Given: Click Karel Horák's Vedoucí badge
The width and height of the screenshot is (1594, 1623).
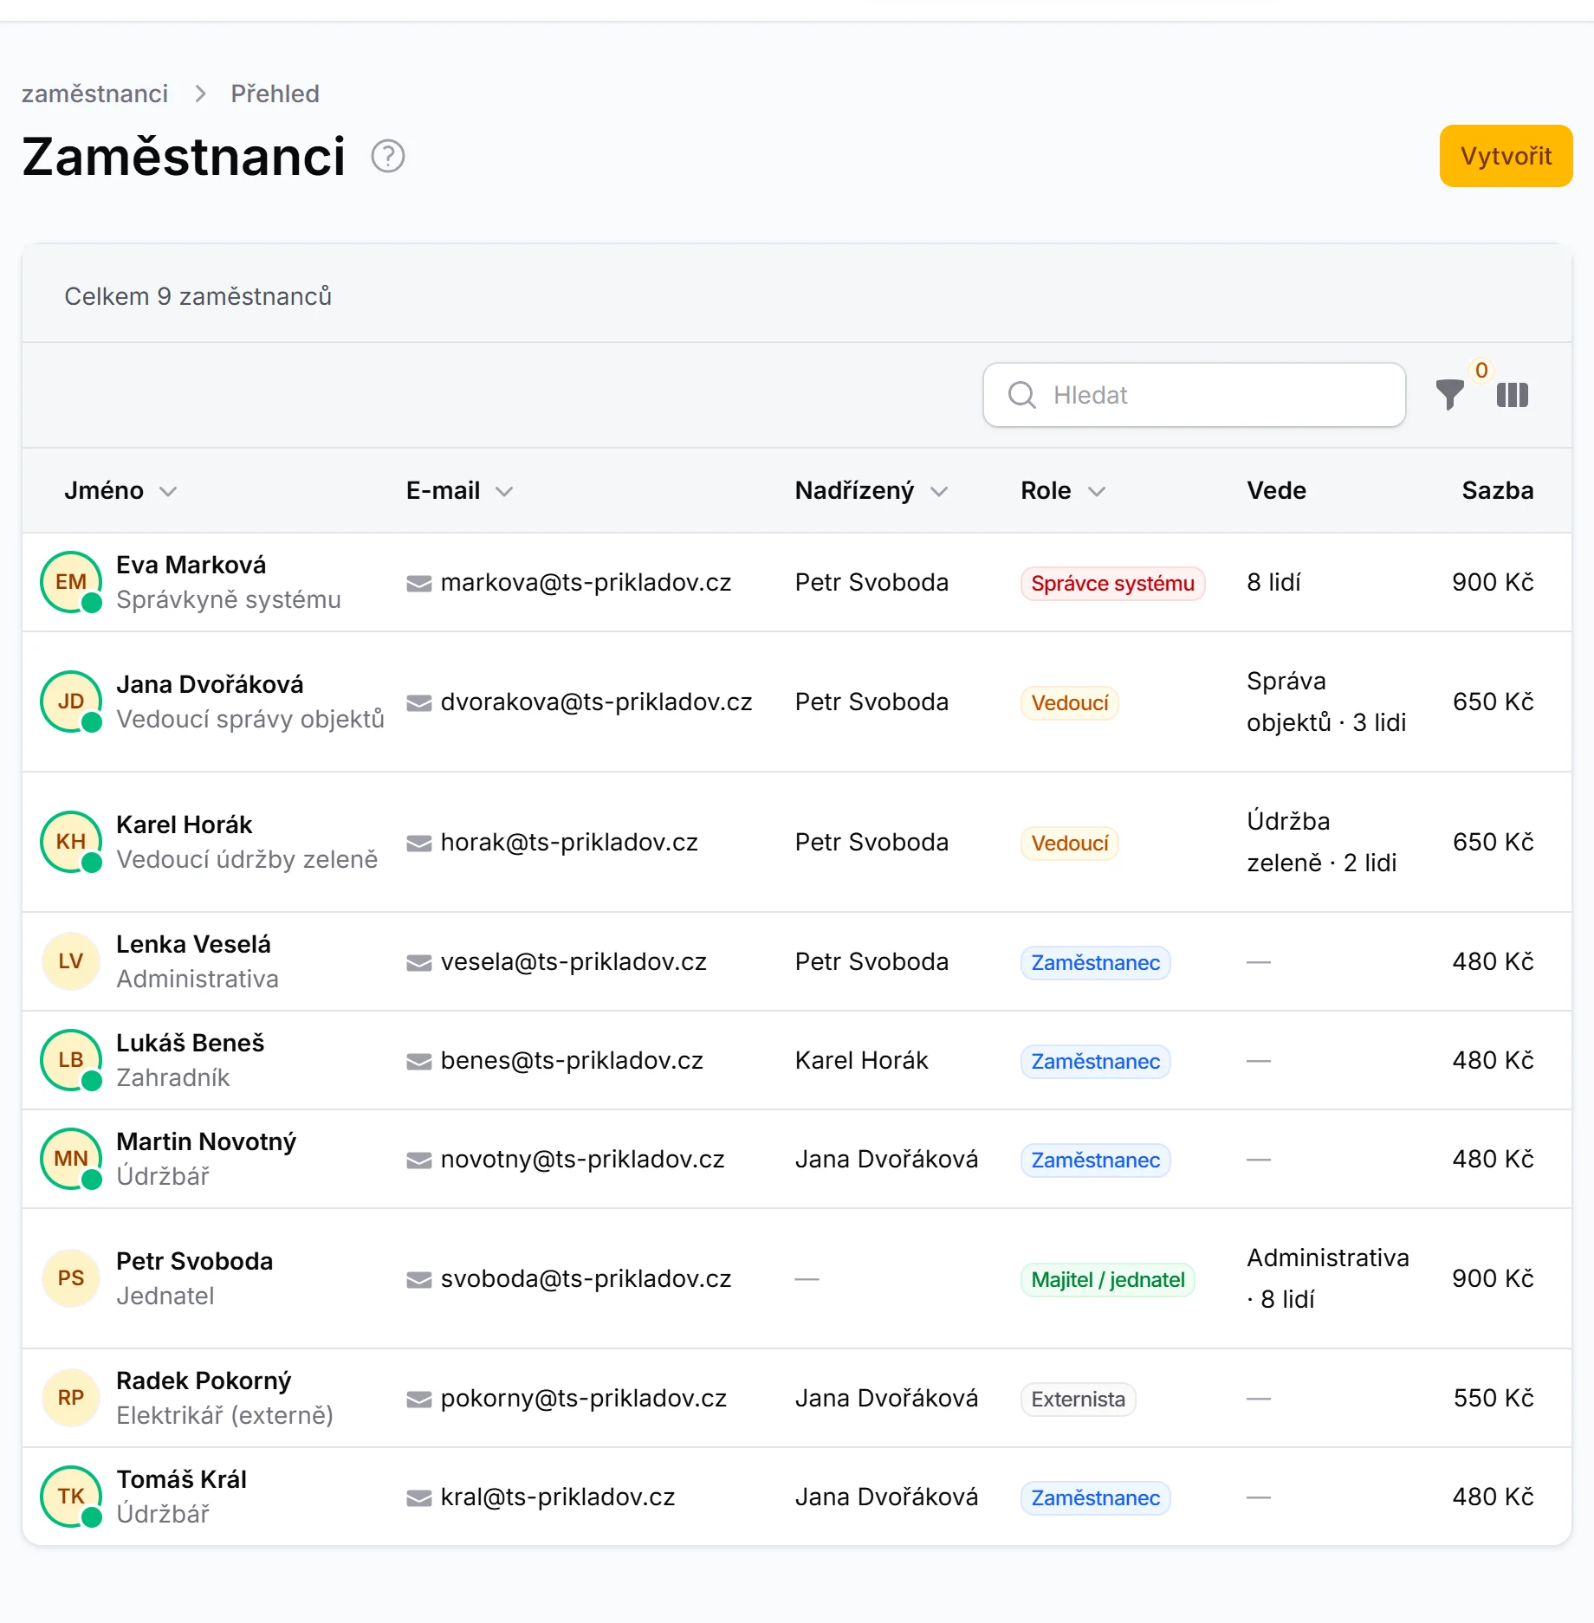Looking at the screenshot, I should click(x=1070, y=843).
